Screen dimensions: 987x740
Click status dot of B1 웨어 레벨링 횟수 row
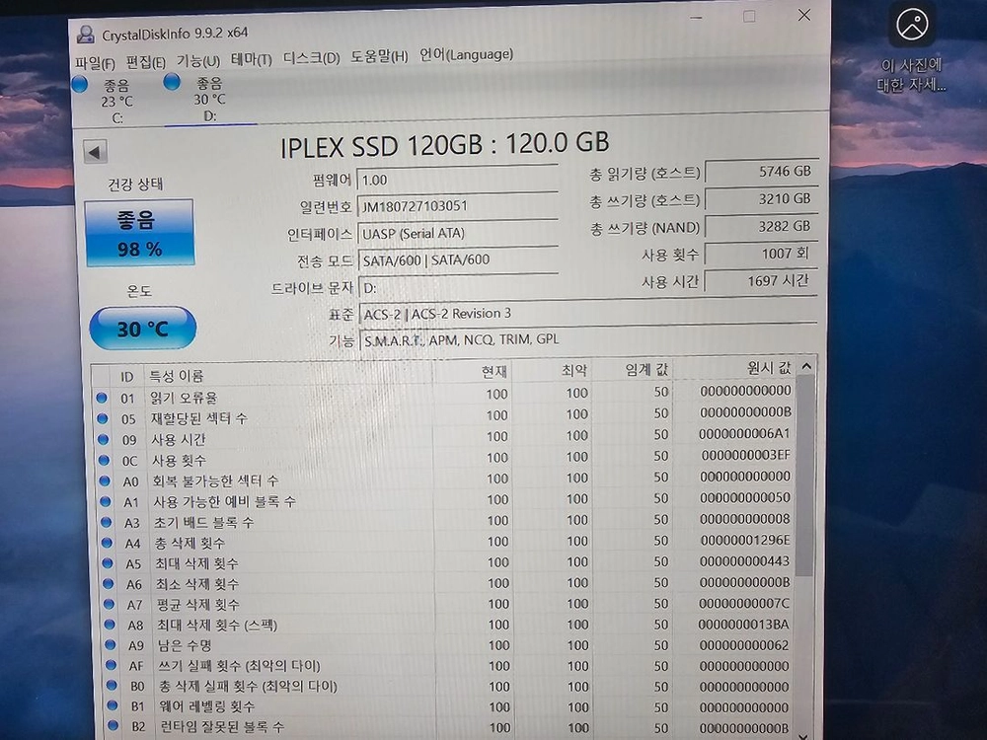pyautogui.click(x=113, y=705)
